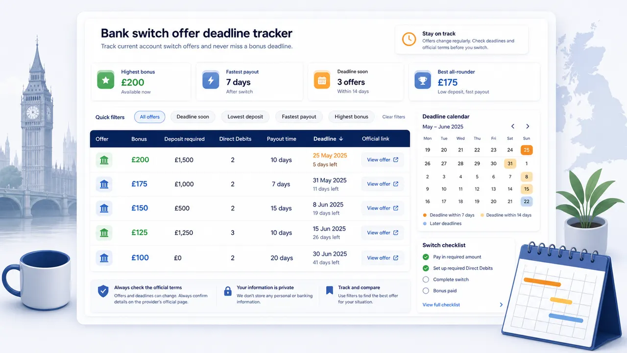627x353 pixels.
Task: Tick the Bonus paid checklist item
Action: pyautogui.click(x=426, y=291)
